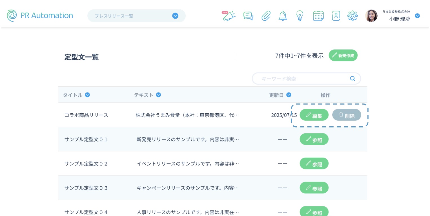Click 編集 for コラボ商品リリース
The image size is (430, 216).
coord(314,115)
